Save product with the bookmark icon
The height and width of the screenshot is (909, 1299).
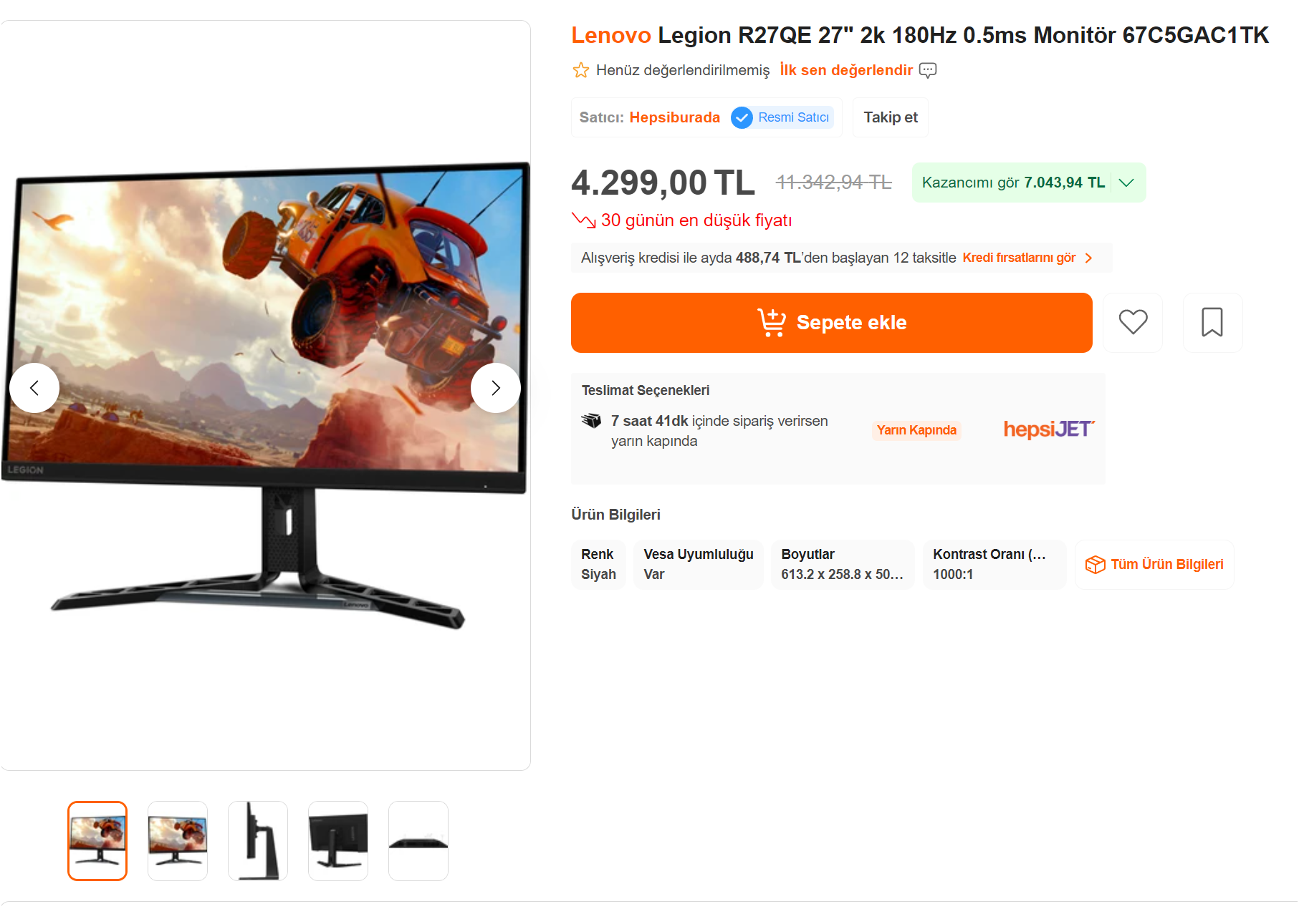click(1212, 322)
